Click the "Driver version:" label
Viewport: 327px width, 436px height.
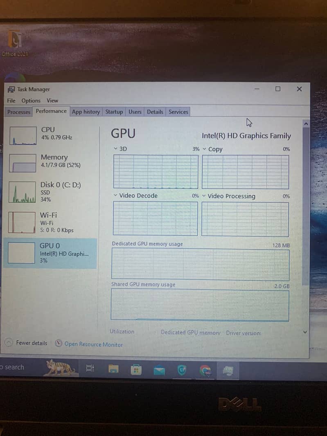click(244, 333)
